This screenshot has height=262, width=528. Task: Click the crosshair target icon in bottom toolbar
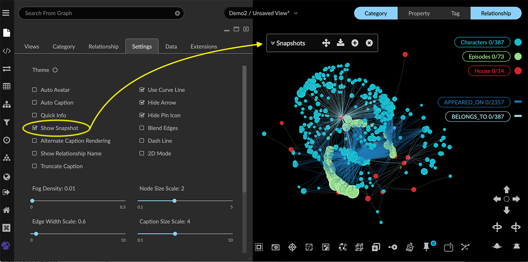point(292,247)
